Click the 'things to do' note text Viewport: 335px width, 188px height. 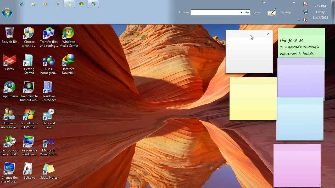tap(292, 40)
